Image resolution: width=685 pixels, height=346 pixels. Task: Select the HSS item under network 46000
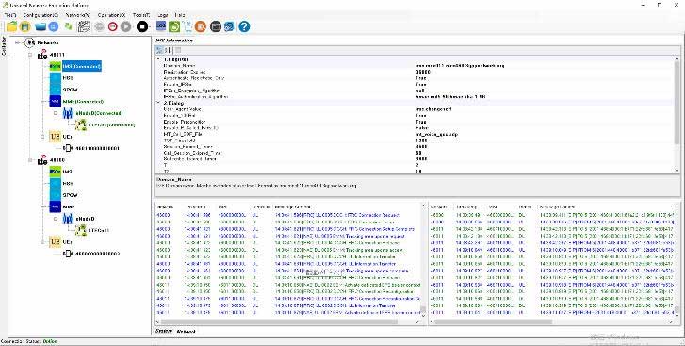tap(67, 184)
